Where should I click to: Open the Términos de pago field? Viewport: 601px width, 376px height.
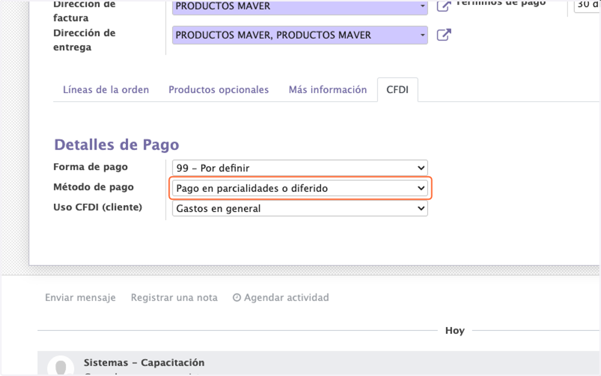(587, 6)
